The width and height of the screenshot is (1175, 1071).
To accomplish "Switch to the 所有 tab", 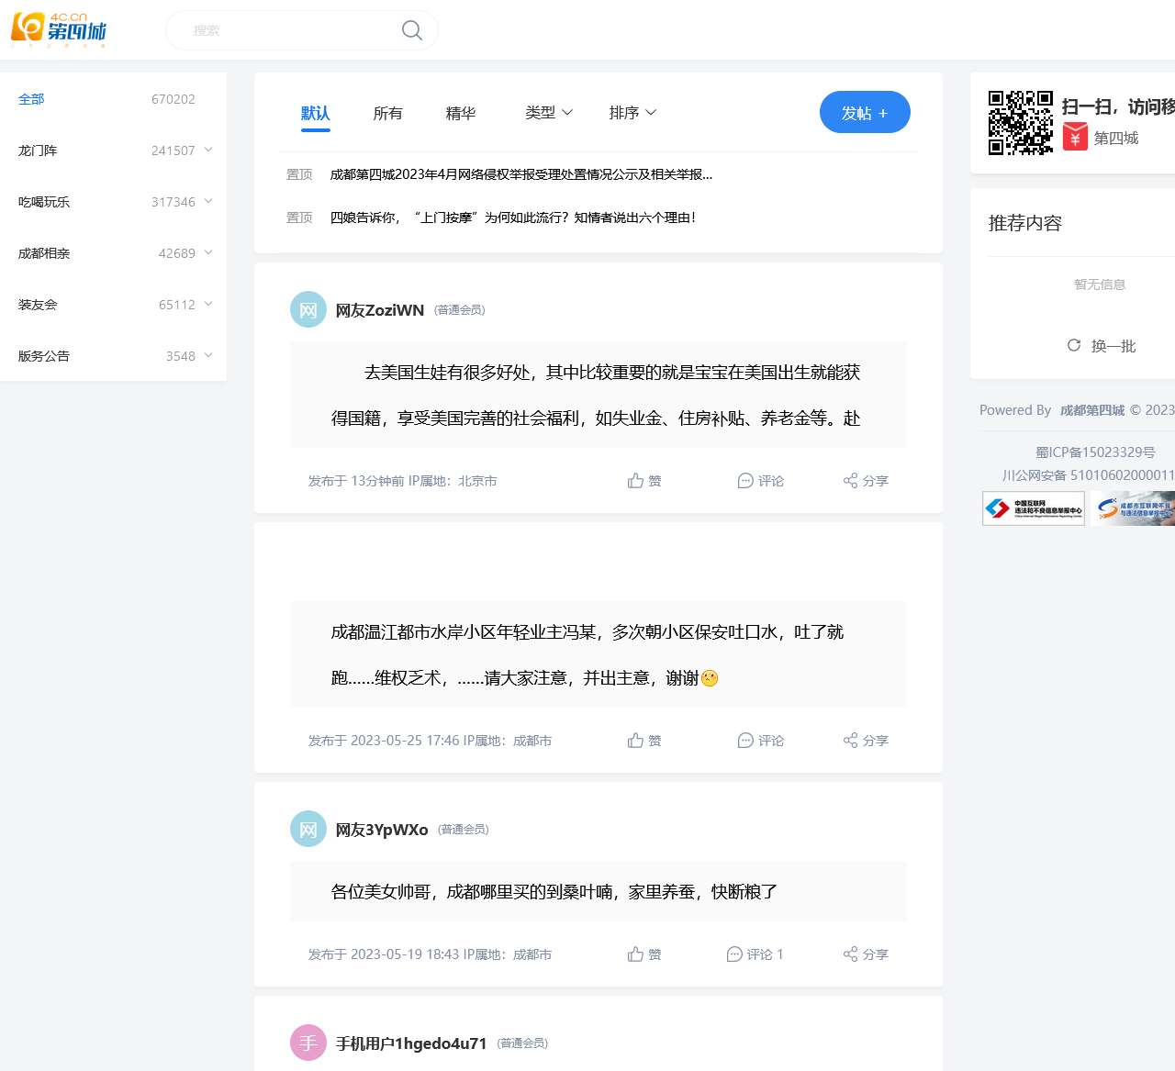I will click(387, 113).
